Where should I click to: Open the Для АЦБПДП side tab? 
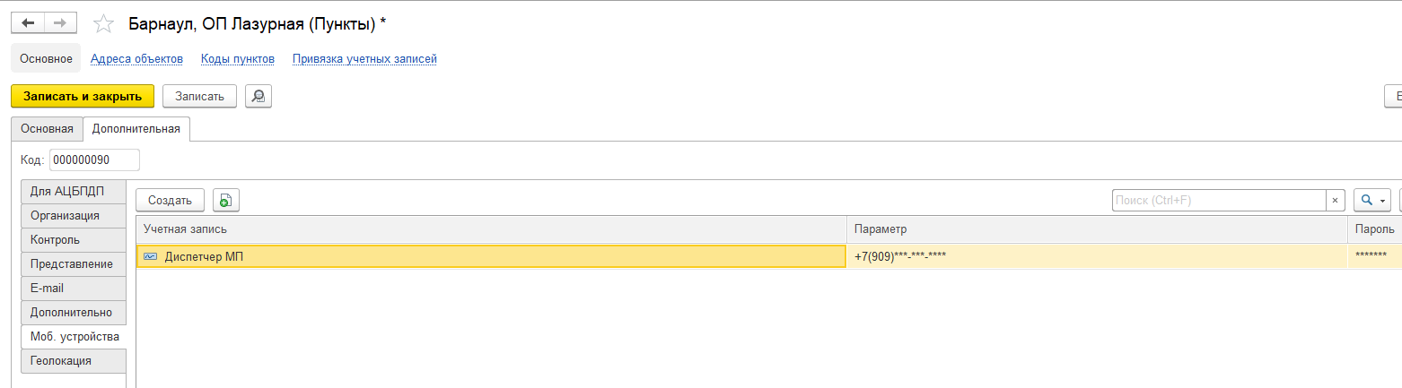[67, 192]
